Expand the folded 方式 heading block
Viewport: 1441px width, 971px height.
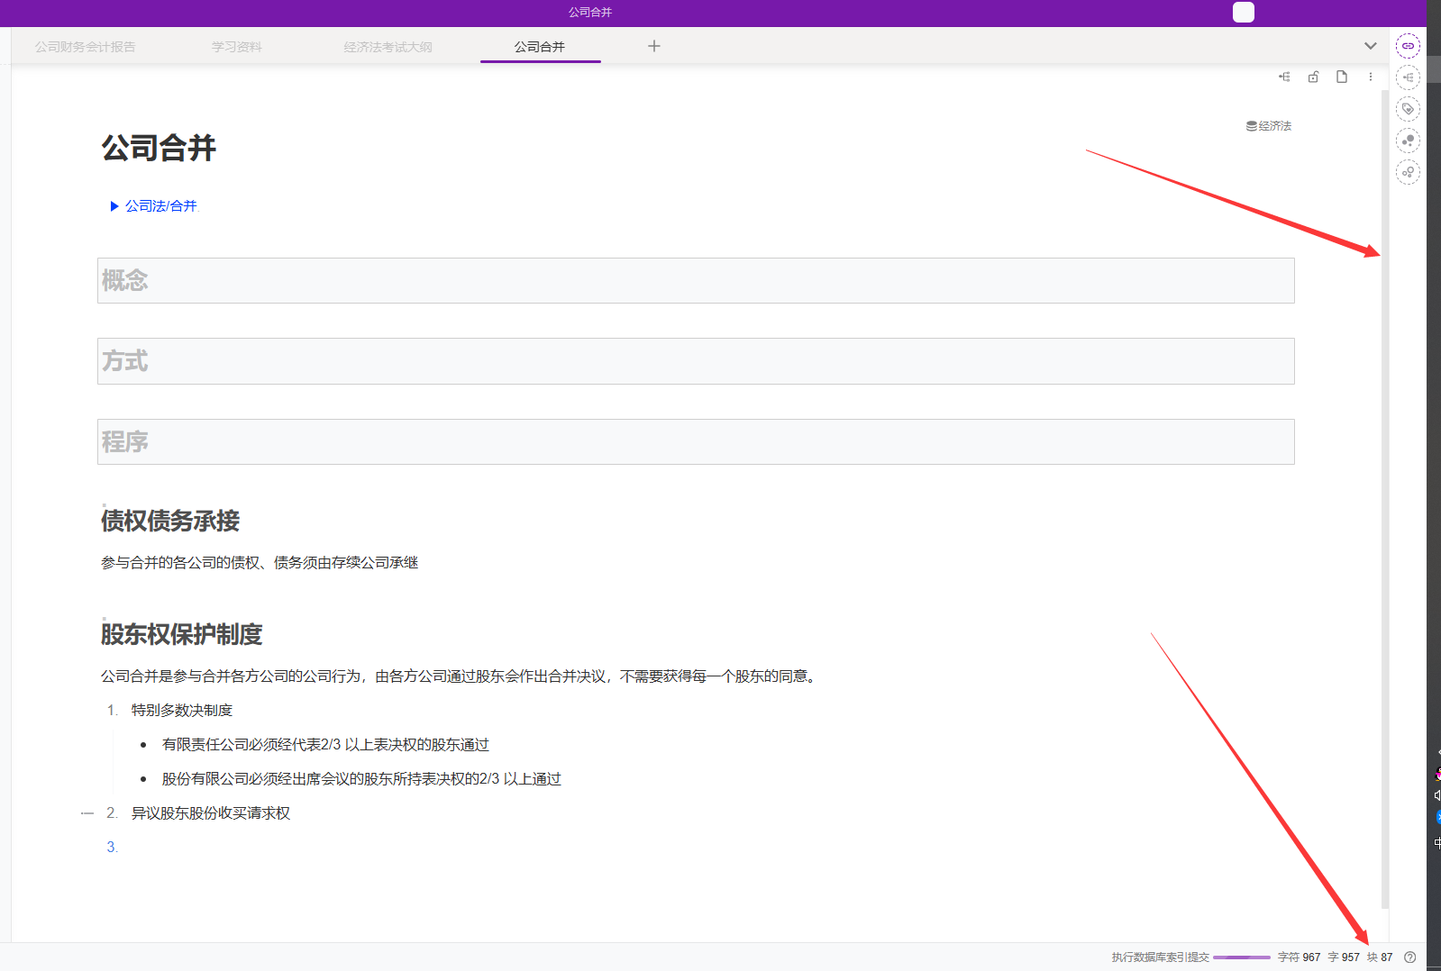695,361
